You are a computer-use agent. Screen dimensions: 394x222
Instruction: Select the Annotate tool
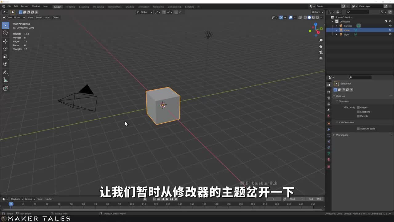[x=5, y=72]
